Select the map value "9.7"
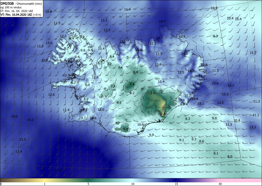262x186 pixels. 83,118
